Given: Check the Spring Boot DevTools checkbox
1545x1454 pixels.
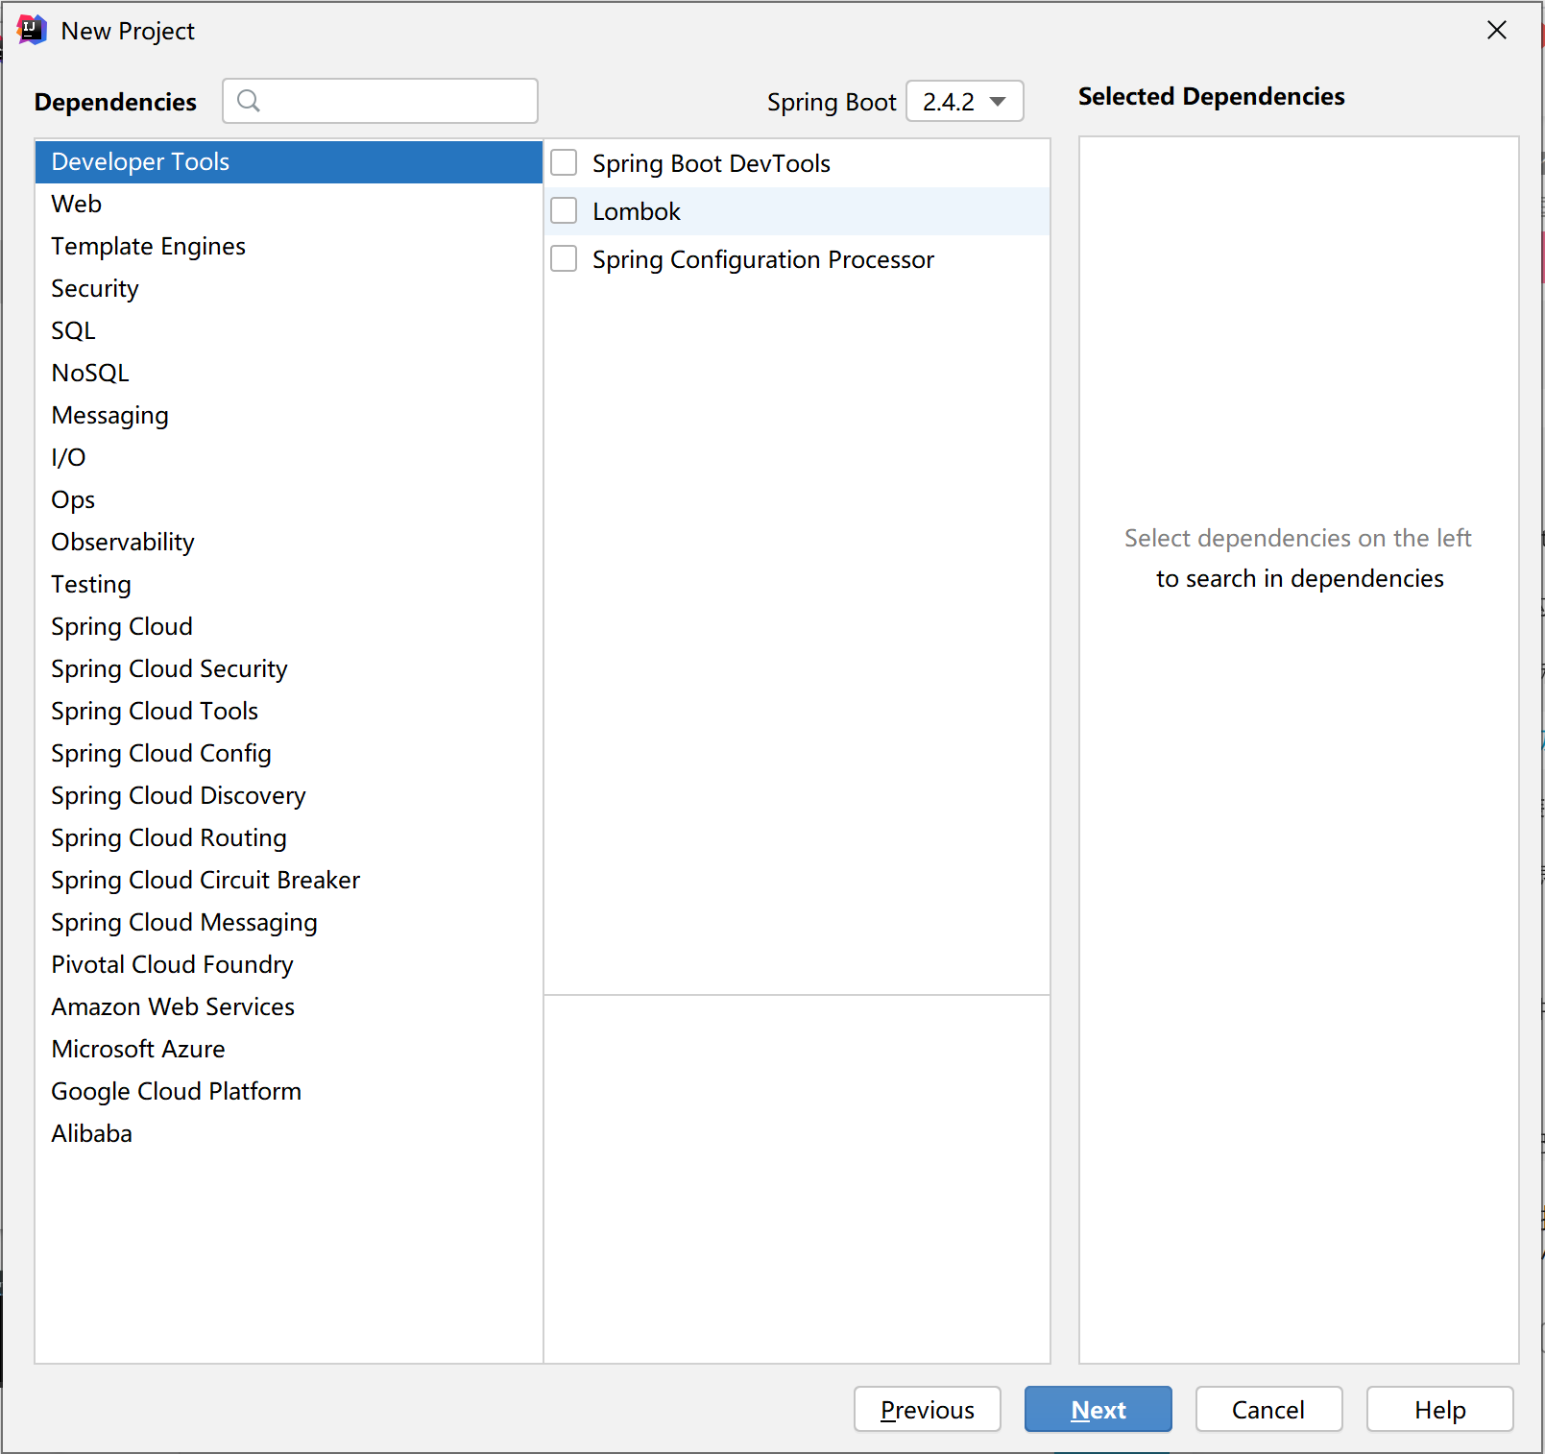Looking at the screenshot, I should [564, 163].
